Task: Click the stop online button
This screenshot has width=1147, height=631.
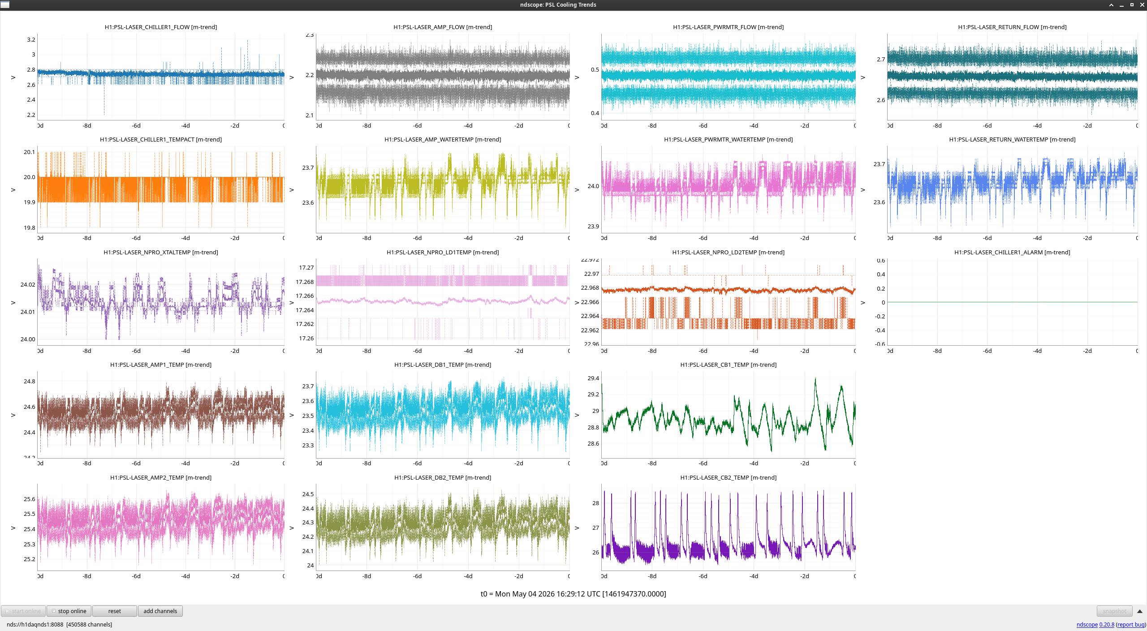Action: (69, 611)
